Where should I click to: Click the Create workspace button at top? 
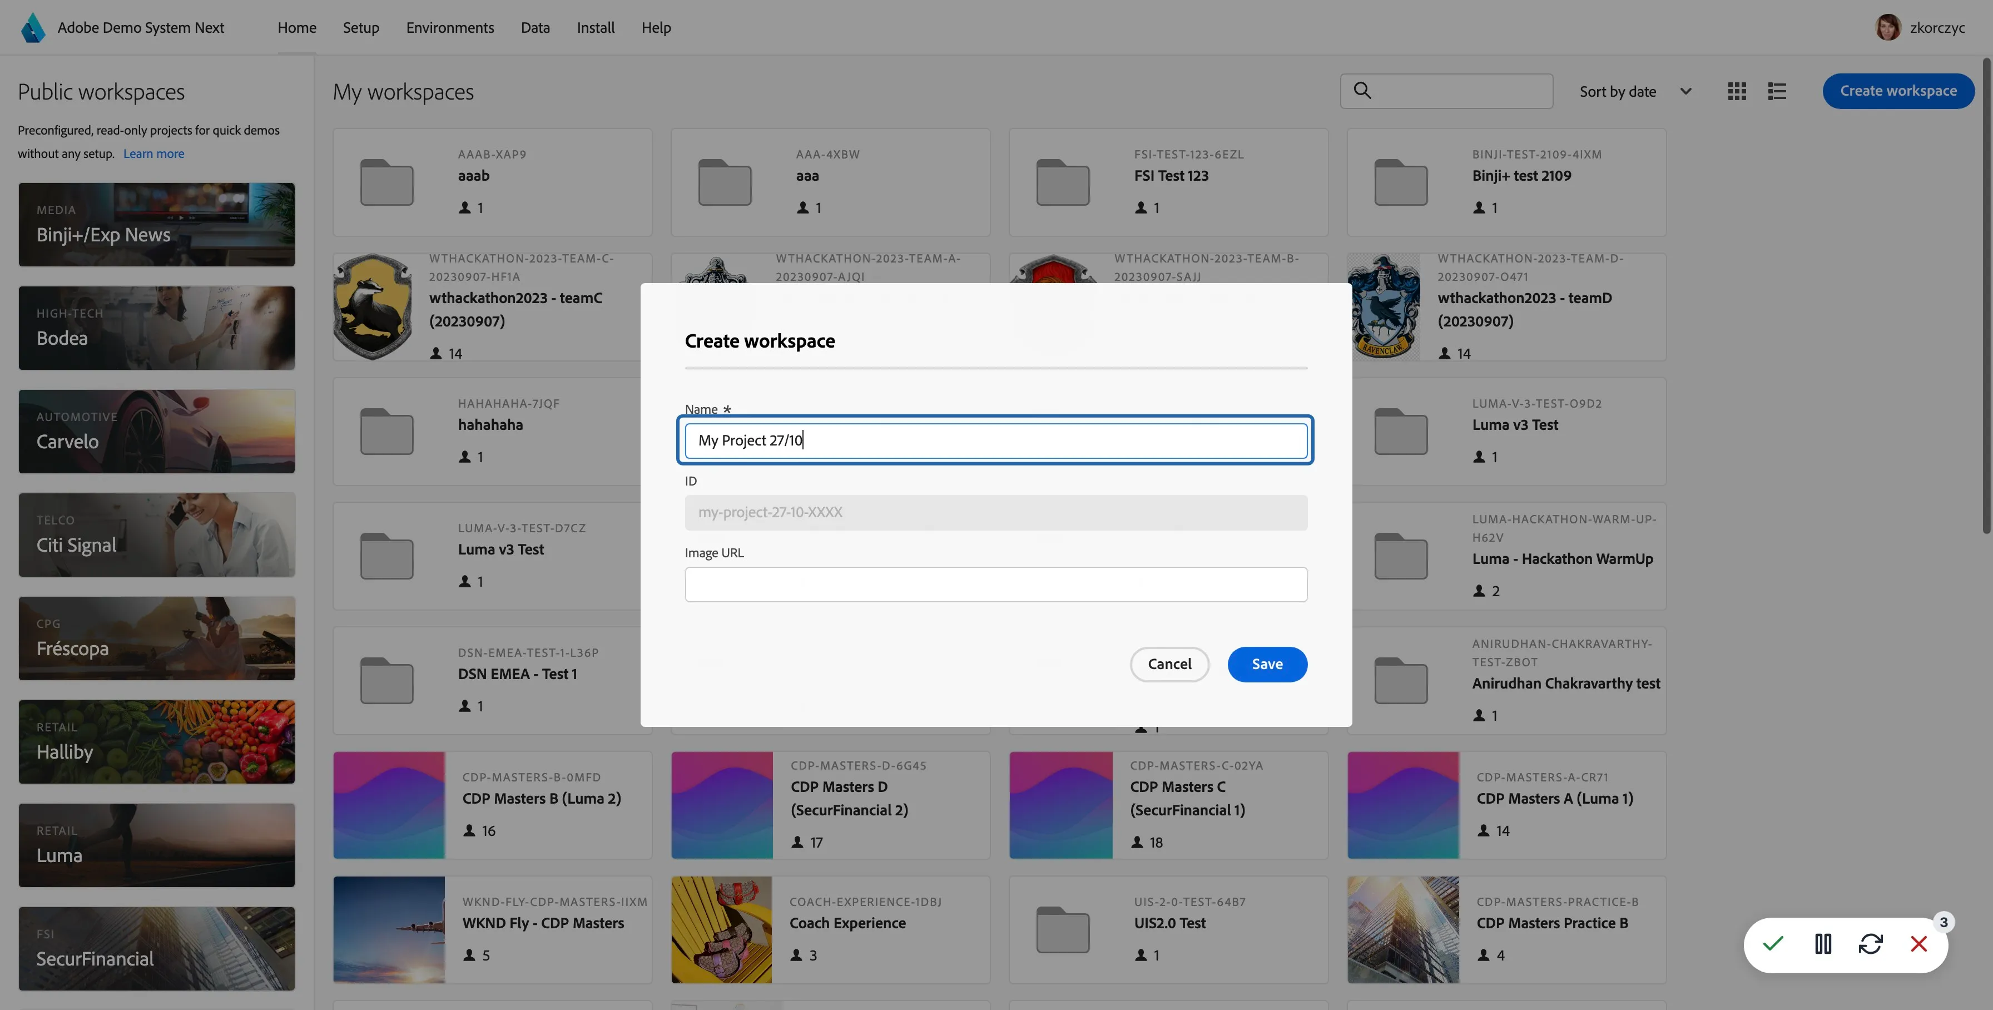(x=1898, y=91)
